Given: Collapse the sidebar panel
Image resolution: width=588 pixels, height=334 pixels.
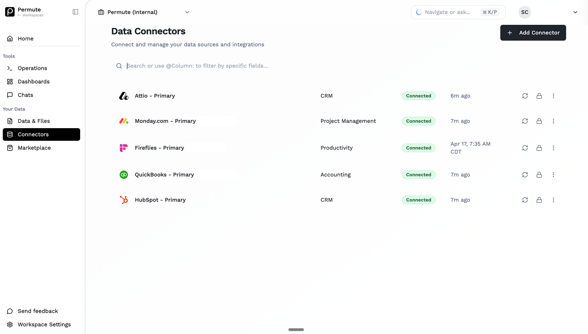Looking at the screenshot, I should click(75, 12).
